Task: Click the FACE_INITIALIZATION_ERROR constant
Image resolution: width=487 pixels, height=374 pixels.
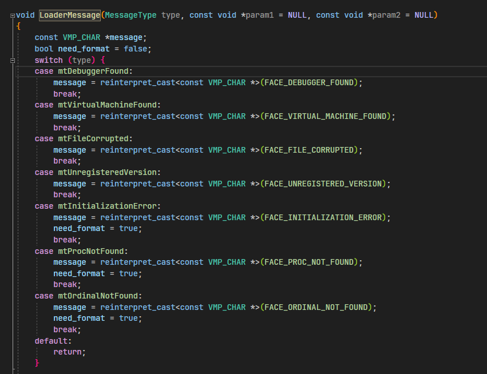Action: 323,217
